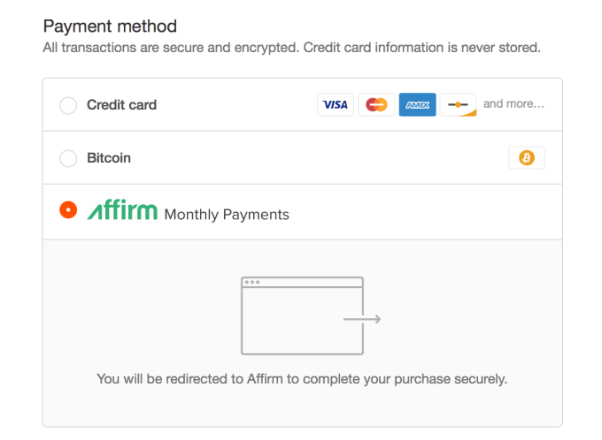This screenshot has width=602, height=440.
Task: Click the 'Credit card' label
Action: [121, 105]
